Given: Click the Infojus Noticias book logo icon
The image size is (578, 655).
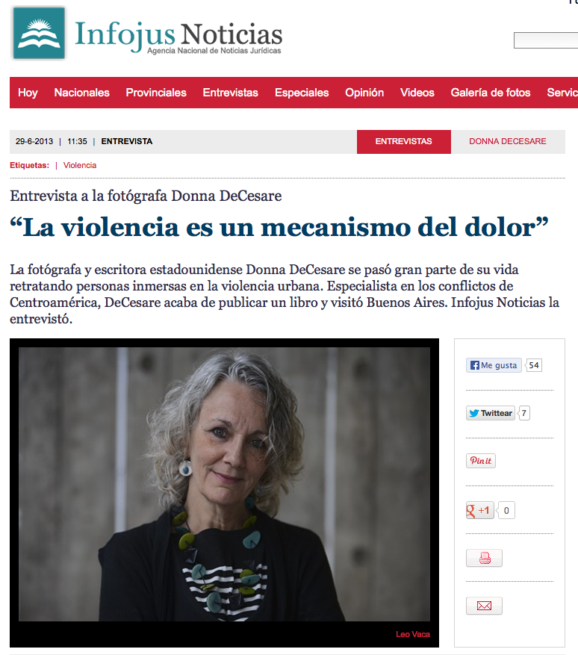Looking at the screenshot, I should (40, 34).
